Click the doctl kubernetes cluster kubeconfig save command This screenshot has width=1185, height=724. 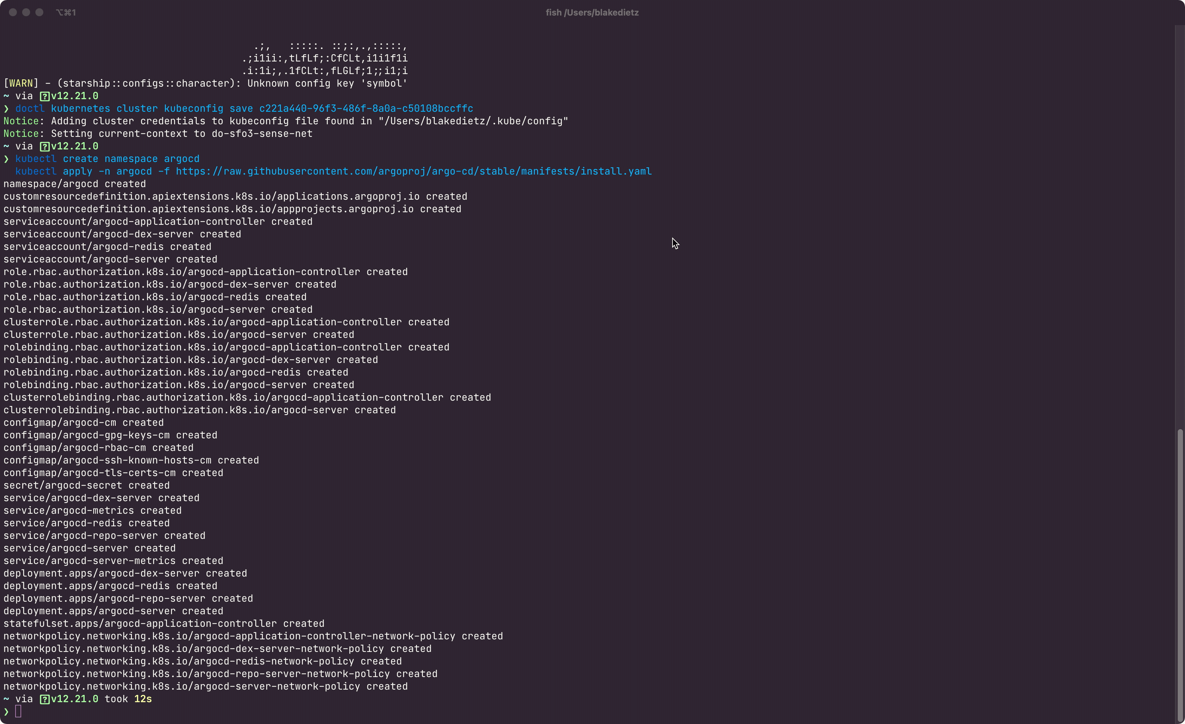pyautogui.click(x=244, y=109)
